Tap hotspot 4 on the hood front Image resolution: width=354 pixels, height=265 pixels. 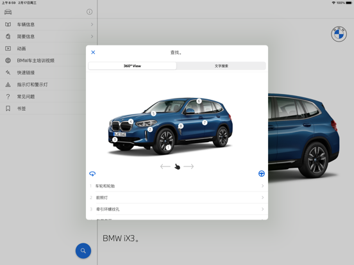click(131, 122)
